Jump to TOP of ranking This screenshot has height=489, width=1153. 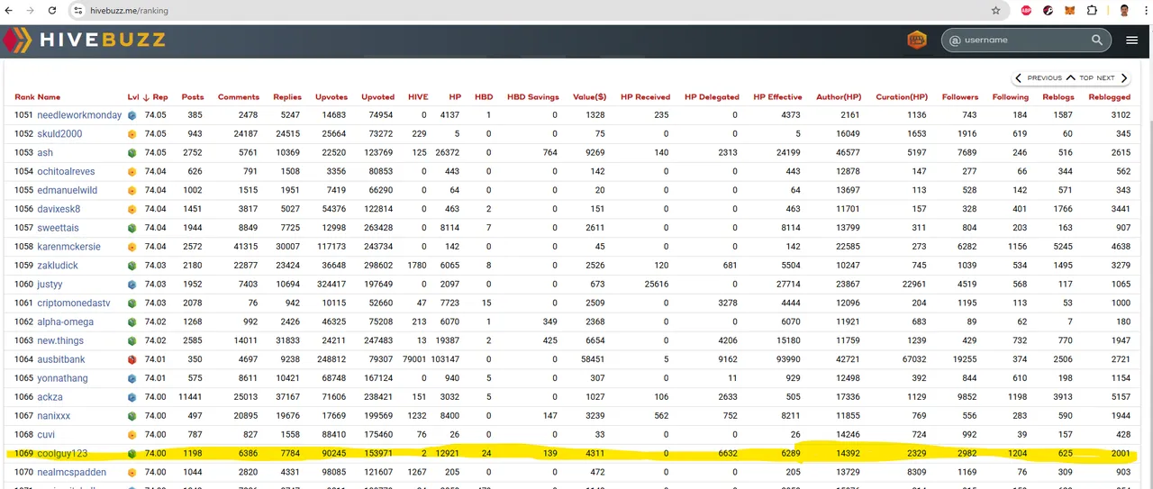pos(1079,78)
